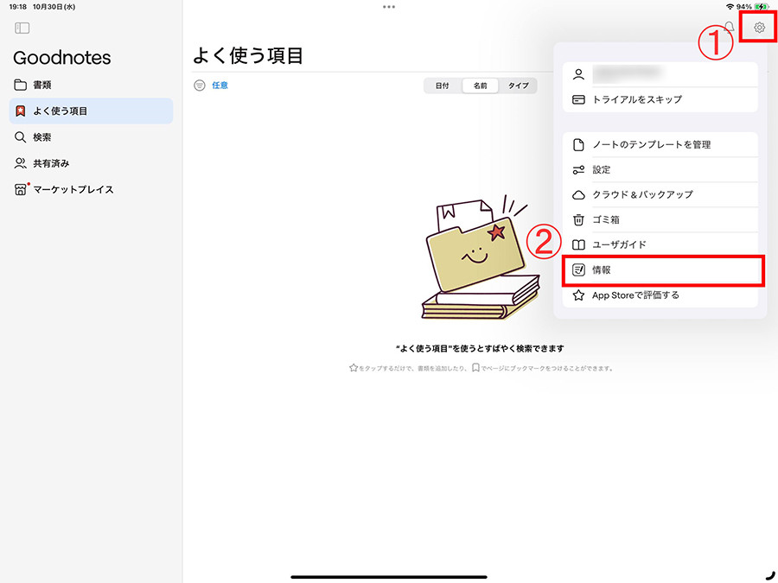778x583 pixels.
Task: Open ユーザガイド menu item
Action: tap(660, 245)
